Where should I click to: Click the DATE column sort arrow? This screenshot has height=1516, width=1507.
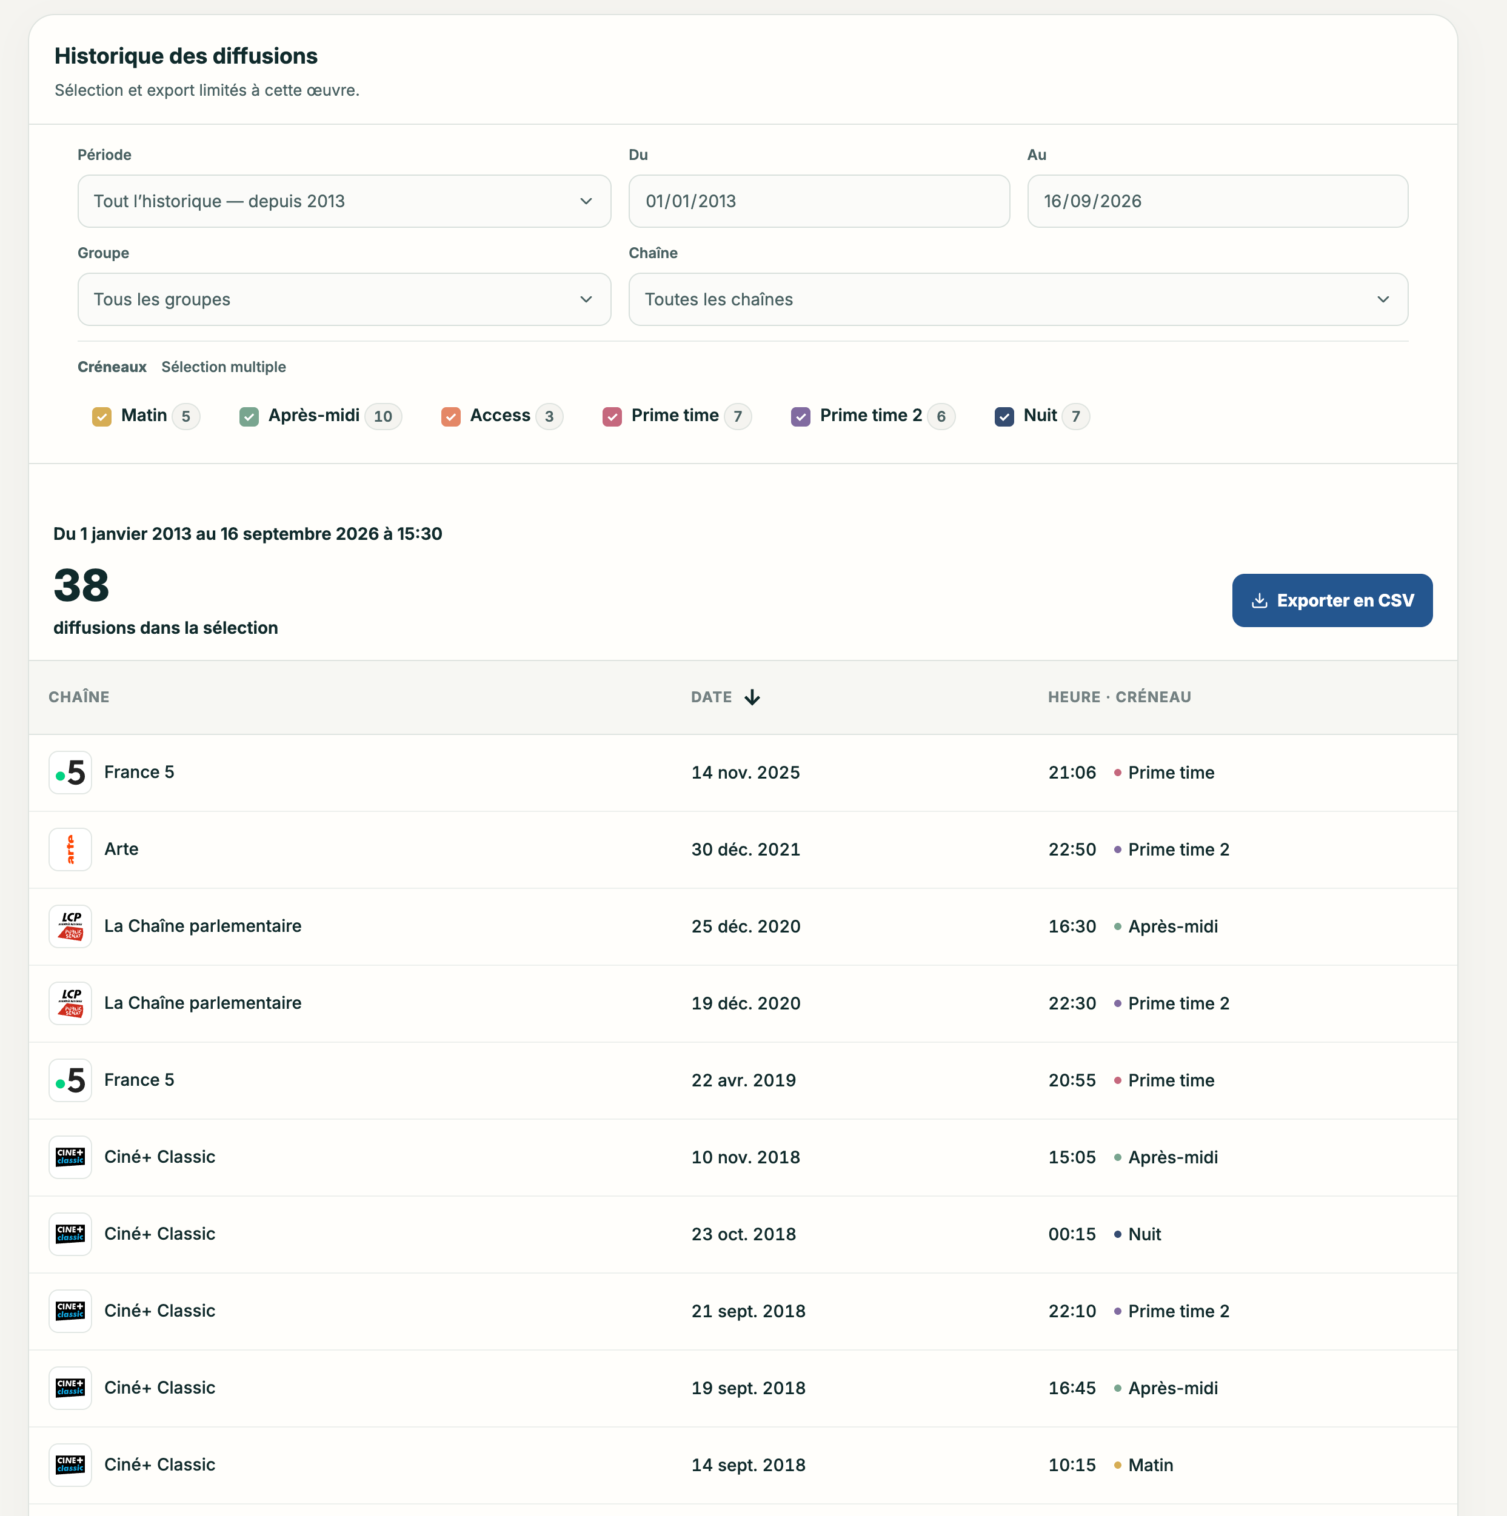tap(752, 697)
